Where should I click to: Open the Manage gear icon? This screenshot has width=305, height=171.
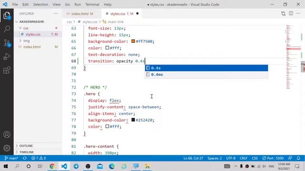(x=7, y=148)
